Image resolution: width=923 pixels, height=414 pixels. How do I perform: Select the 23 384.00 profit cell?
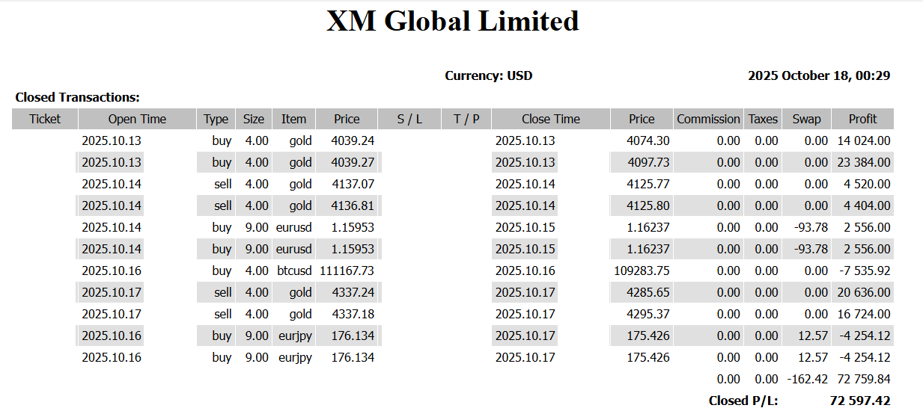click(864, 162)
